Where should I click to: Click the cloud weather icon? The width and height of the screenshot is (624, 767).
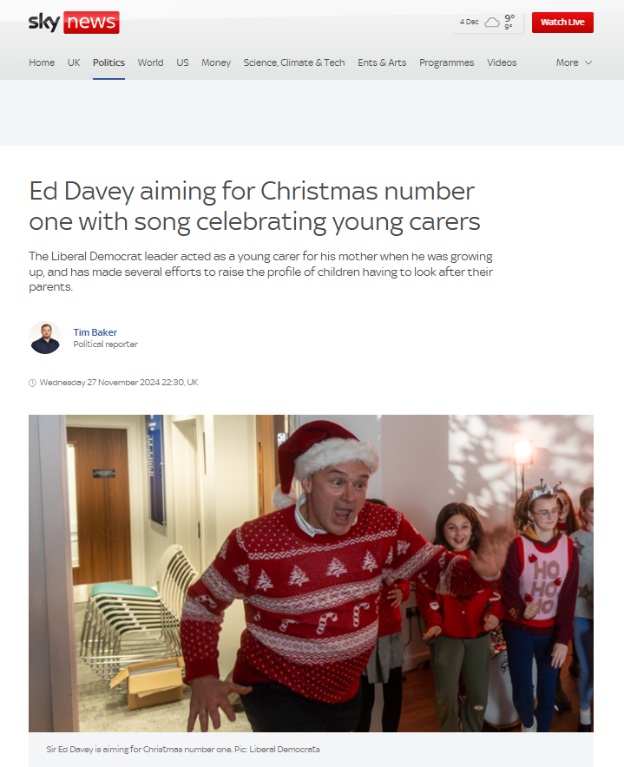coord(492,23)
